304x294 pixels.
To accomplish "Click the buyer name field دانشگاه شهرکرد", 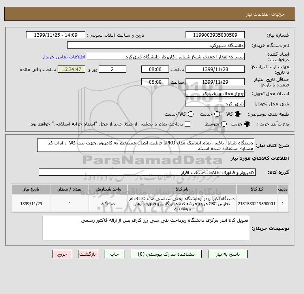I will click(x=156, y=45).
